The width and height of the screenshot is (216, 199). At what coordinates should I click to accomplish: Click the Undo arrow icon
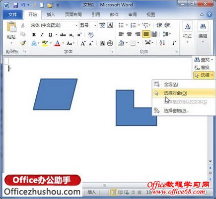click(23, 5)
